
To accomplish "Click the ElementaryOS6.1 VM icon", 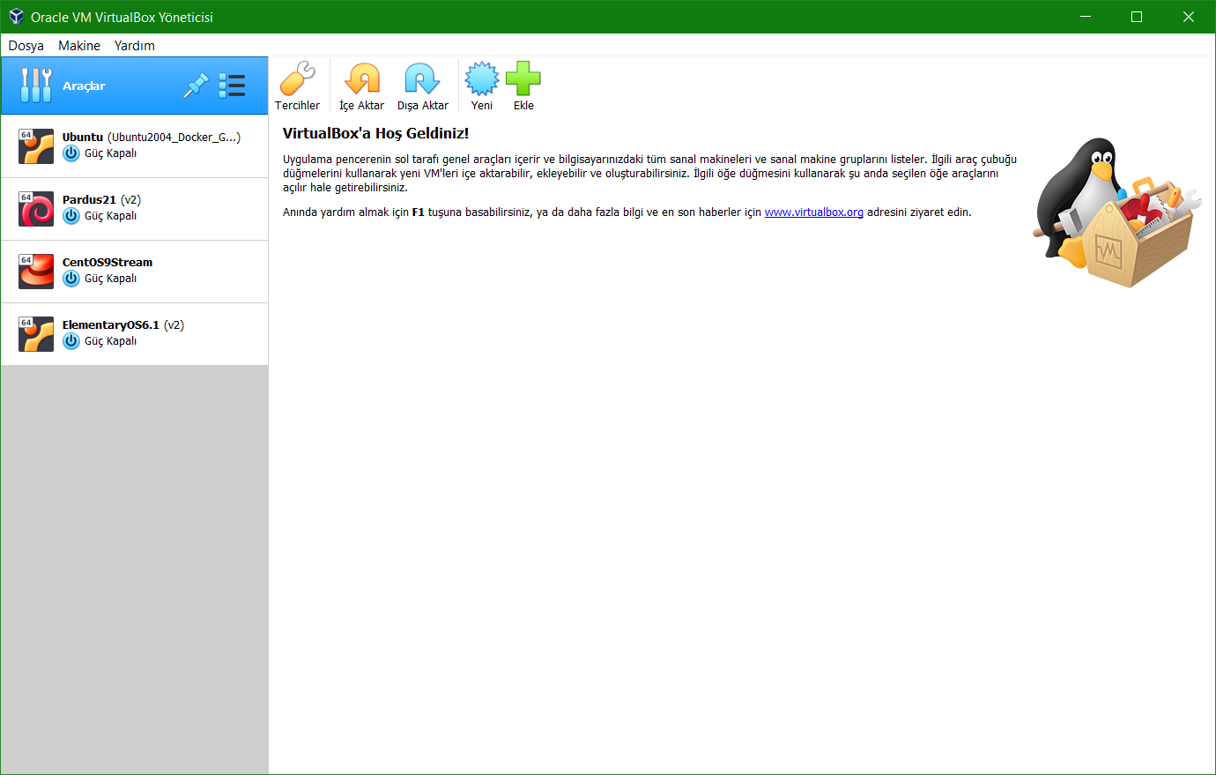I will point(36,334).
